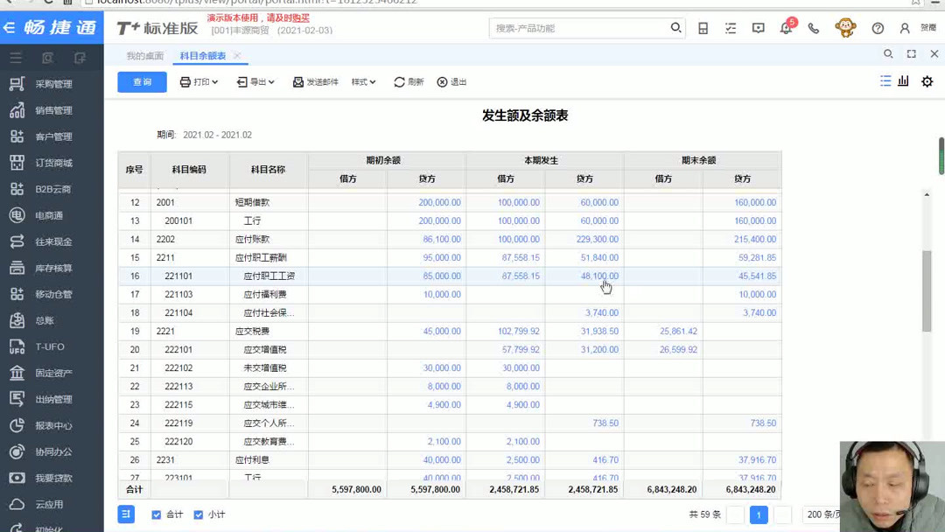The height and width of the screenshot is (532, 945).
Task: Select the 科目余额表 tab
Action: pos(203,53)
